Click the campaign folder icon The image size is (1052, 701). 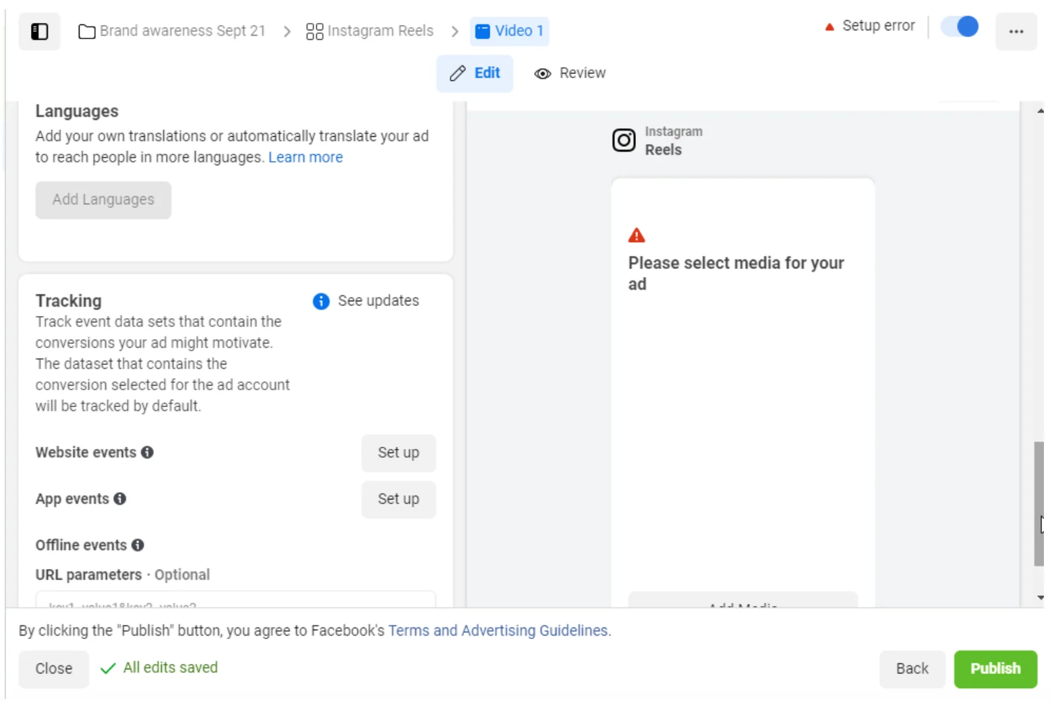(87, 32)
